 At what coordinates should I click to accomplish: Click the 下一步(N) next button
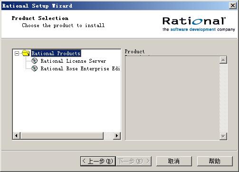coord(134,161)
